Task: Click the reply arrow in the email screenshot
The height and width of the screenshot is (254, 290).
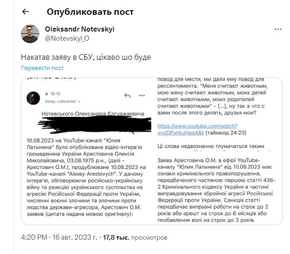Action: pos(128,95)
